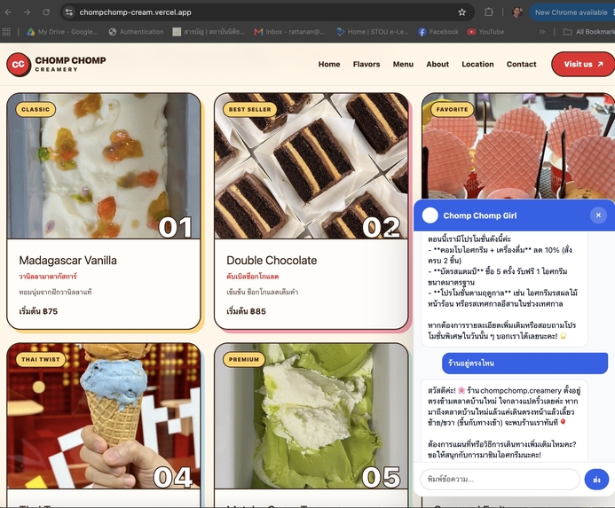Send the chat message with blue button
The height and width of the screenshot is (508, 615).
click(596, 480)
